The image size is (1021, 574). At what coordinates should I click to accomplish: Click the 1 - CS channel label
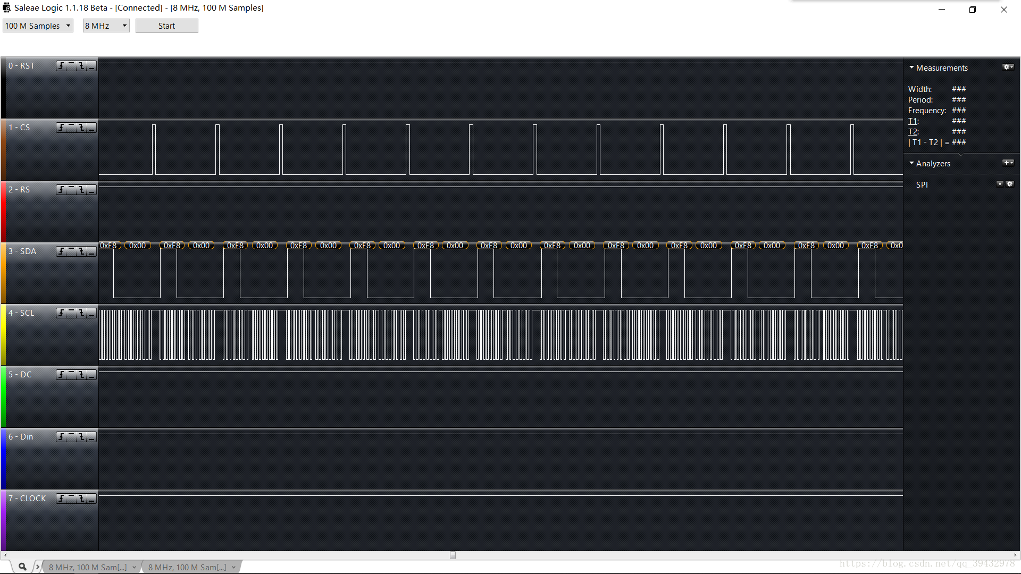click(x=19, y=128)
